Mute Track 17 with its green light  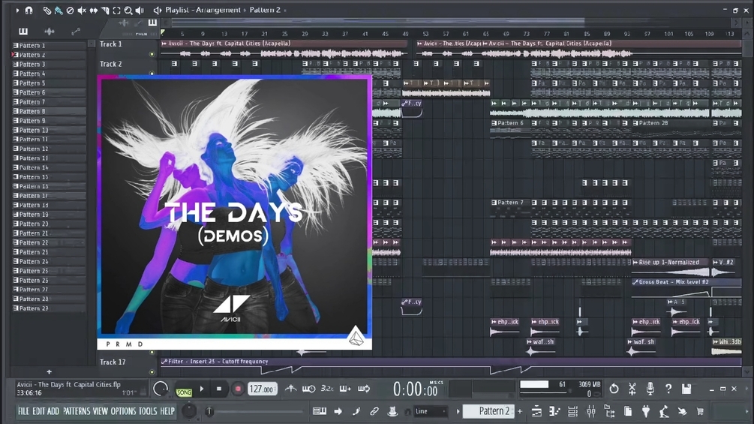[x=152, y=372]
